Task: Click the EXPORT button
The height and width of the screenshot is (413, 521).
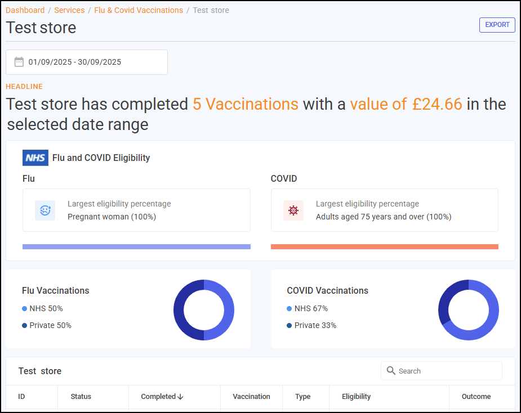Action: click(x=497, y=25)
